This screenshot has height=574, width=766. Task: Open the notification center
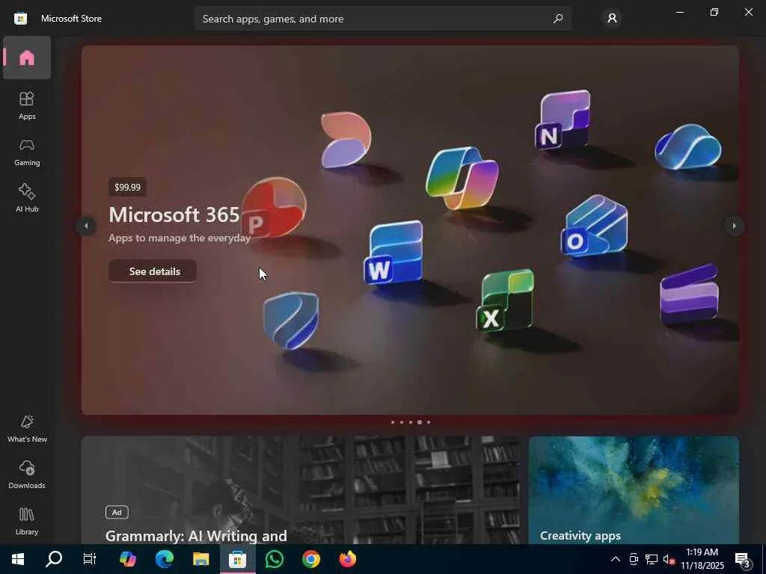coord(743,559)
